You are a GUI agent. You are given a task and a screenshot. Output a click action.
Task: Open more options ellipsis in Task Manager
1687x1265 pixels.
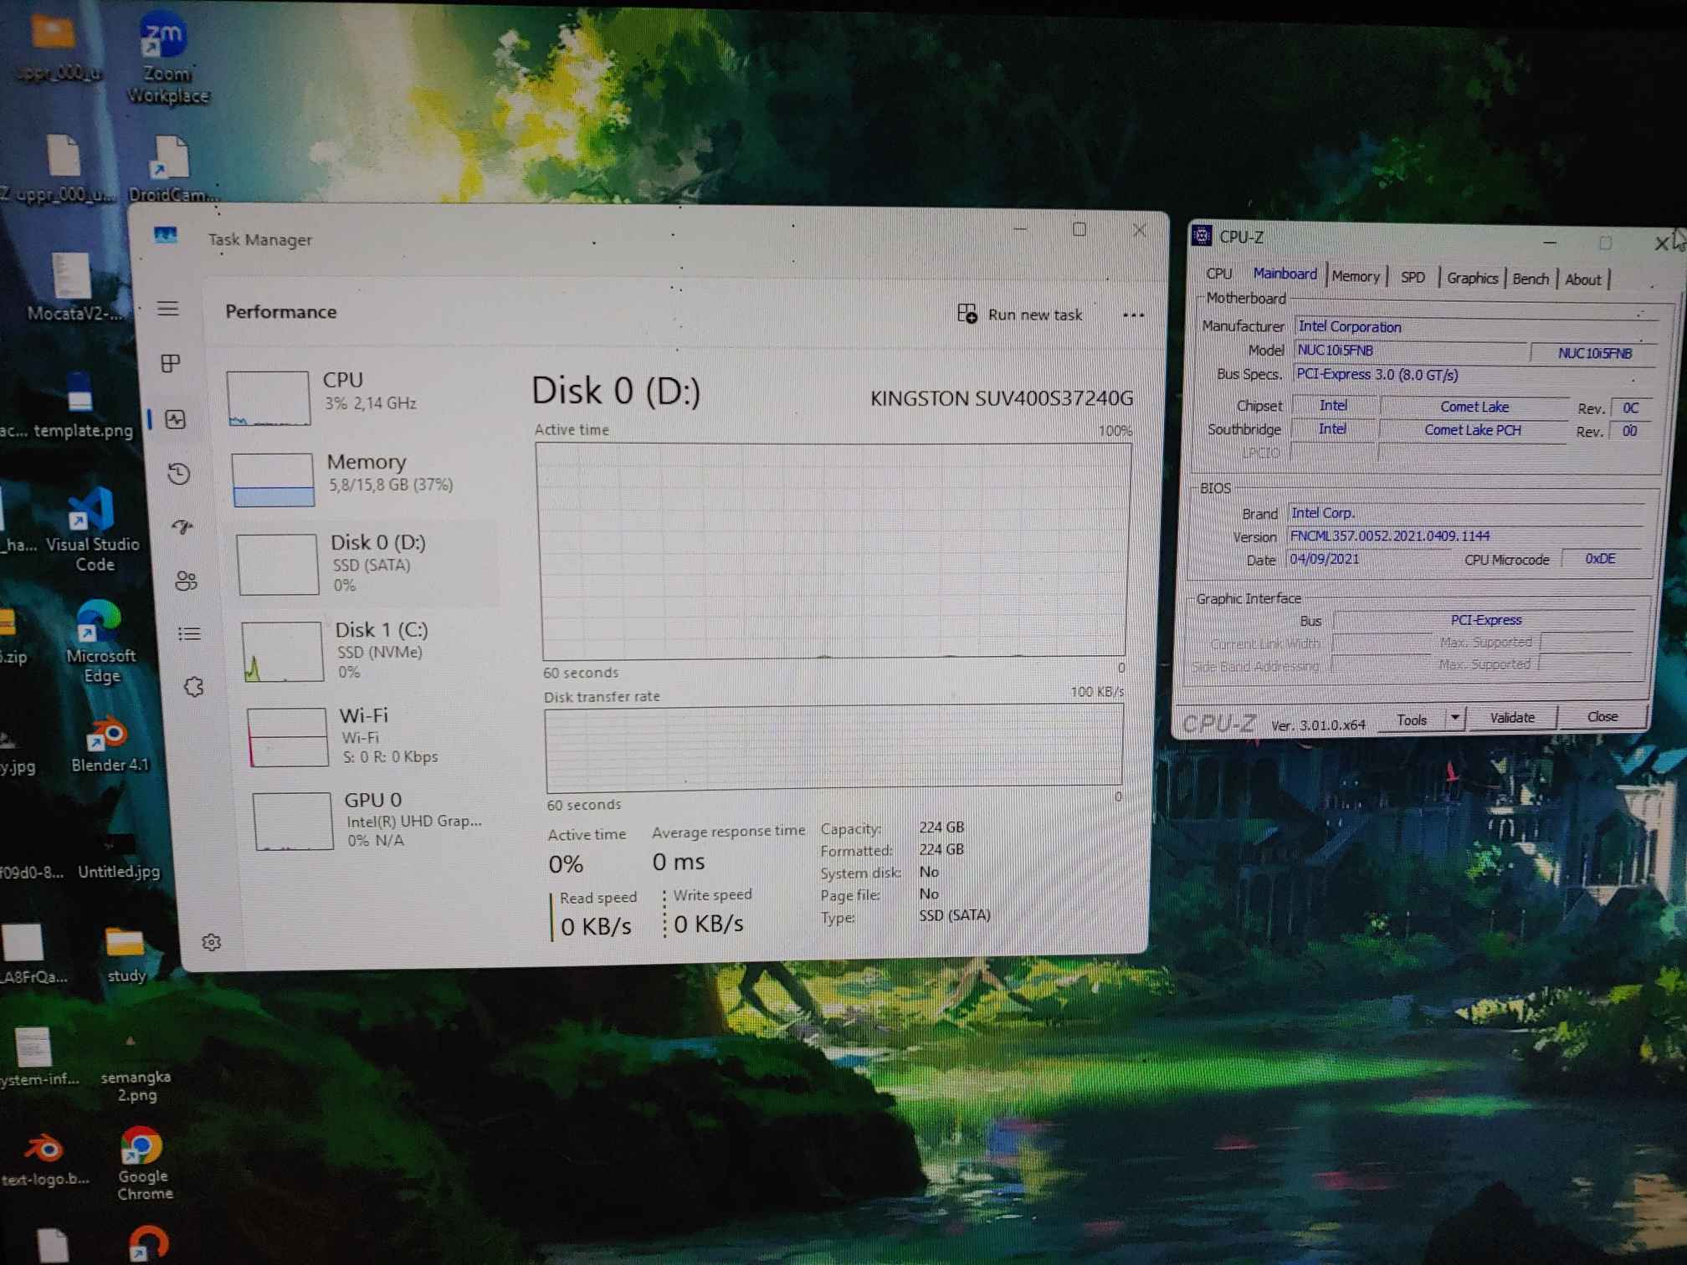pos(1134,315)
